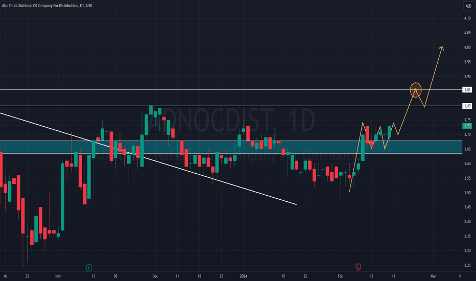The width and height of the screenshot is (476, 281).
Task: Select the orange circle drawing at 3.85
Action: pyautogui.click(x=416, y=90)
